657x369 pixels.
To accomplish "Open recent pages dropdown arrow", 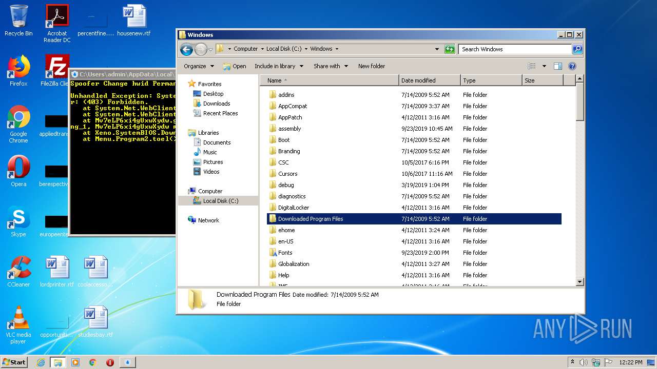I will (x=210, y=50).
